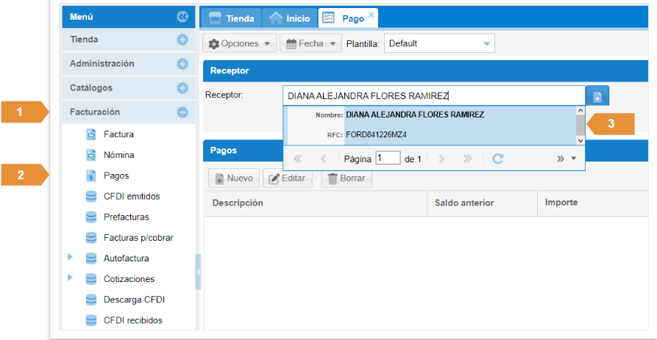Select Pagos in Facturación menu

[116, 176]
